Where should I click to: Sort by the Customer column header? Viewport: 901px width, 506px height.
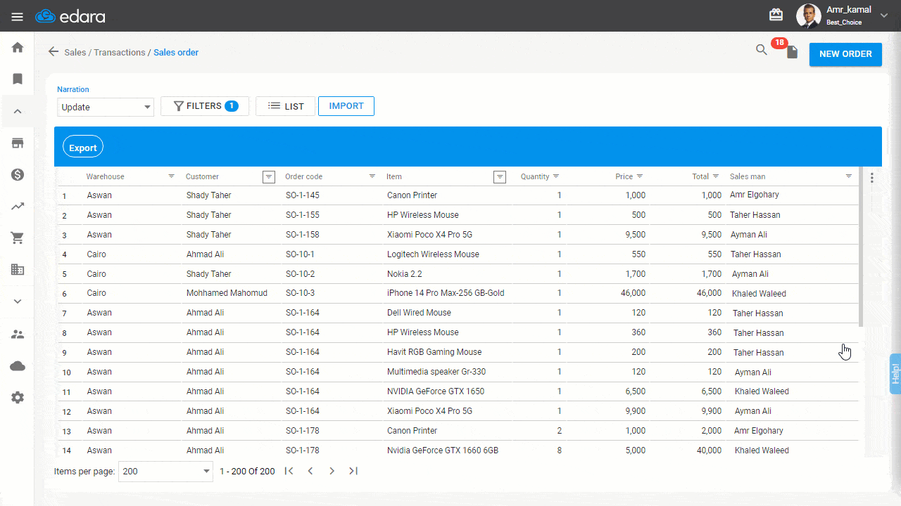(202, 177)
